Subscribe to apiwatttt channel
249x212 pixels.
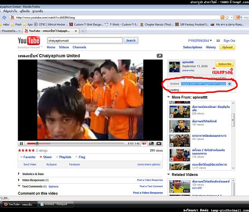[x=225, y=64]
